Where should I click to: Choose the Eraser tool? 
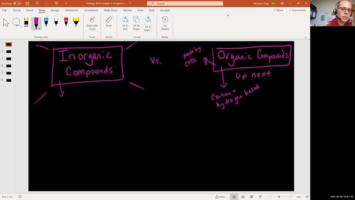(x=26, y=23)
